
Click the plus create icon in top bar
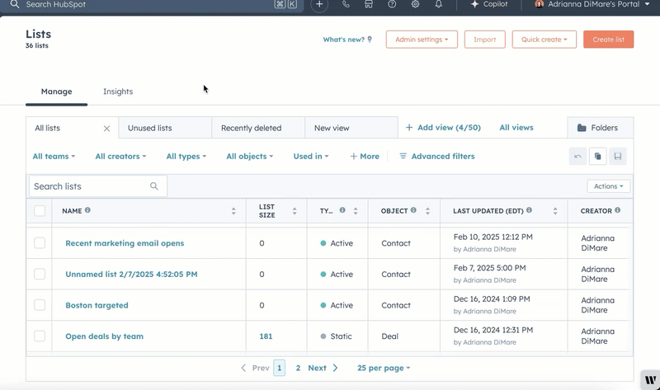coord(319,5)
